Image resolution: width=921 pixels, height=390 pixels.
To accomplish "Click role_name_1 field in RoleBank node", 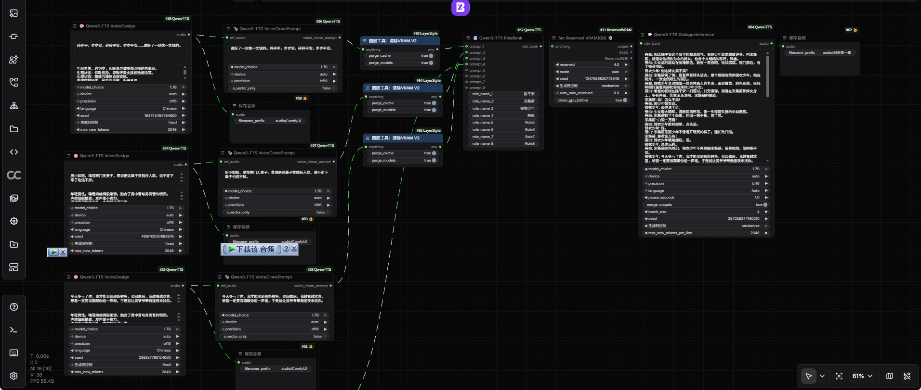I will [503, 94].
